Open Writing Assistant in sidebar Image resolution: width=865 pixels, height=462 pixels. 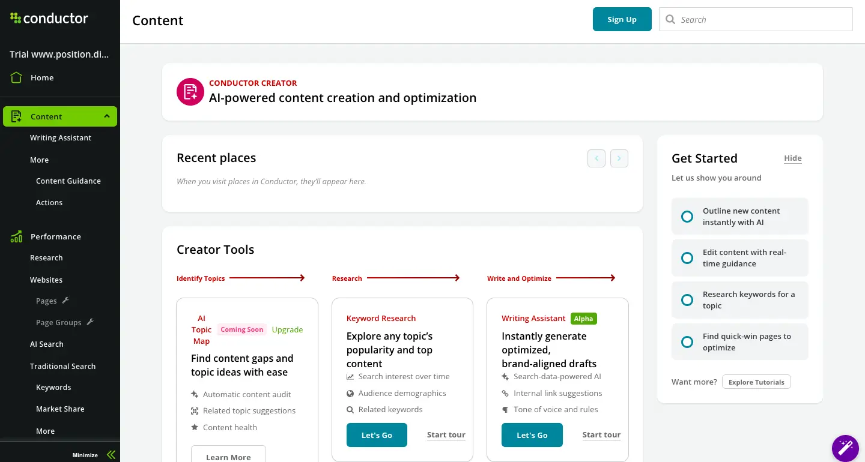click(61, 138)
